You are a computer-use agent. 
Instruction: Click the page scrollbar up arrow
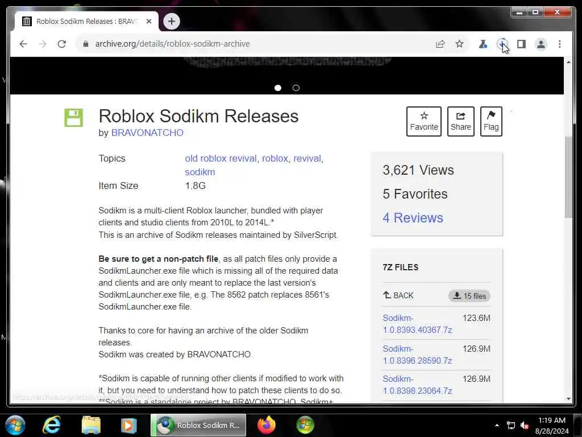coord(568,61)
